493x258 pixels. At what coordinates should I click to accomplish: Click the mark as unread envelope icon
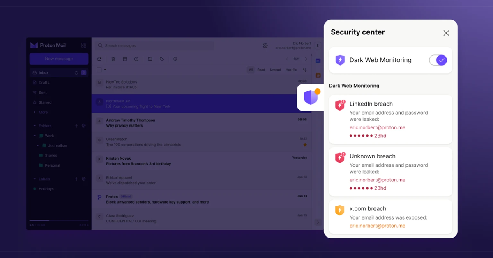tap(99, 59)
